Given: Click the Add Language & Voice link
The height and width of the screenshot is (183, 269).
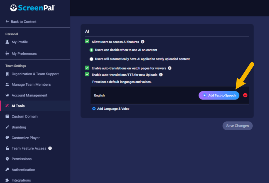Looking at the screenshot, I should [113, 109].
